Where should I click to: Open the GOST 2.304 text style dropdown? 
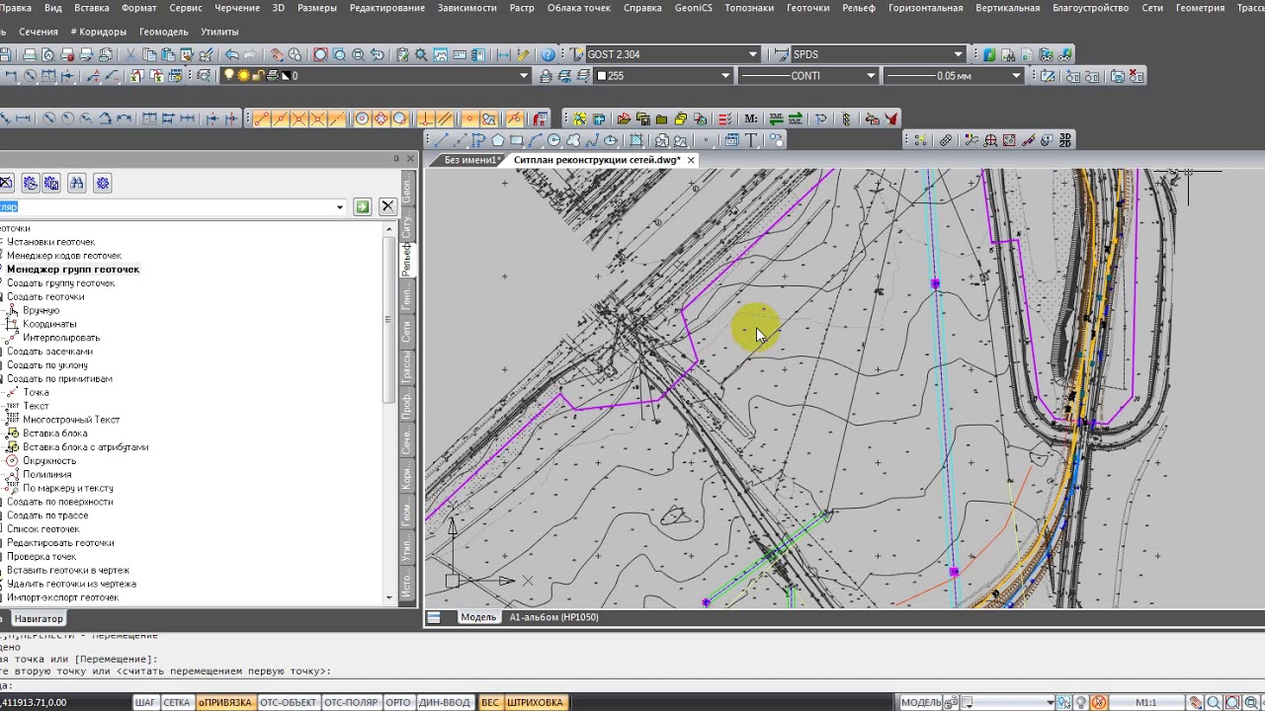(753, 54)
